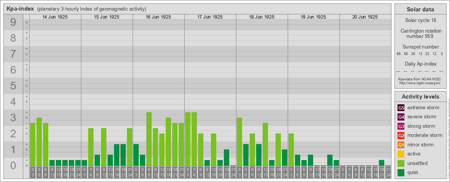
Task: Click the "Solar data" panel heading
Action: [420, 9]
